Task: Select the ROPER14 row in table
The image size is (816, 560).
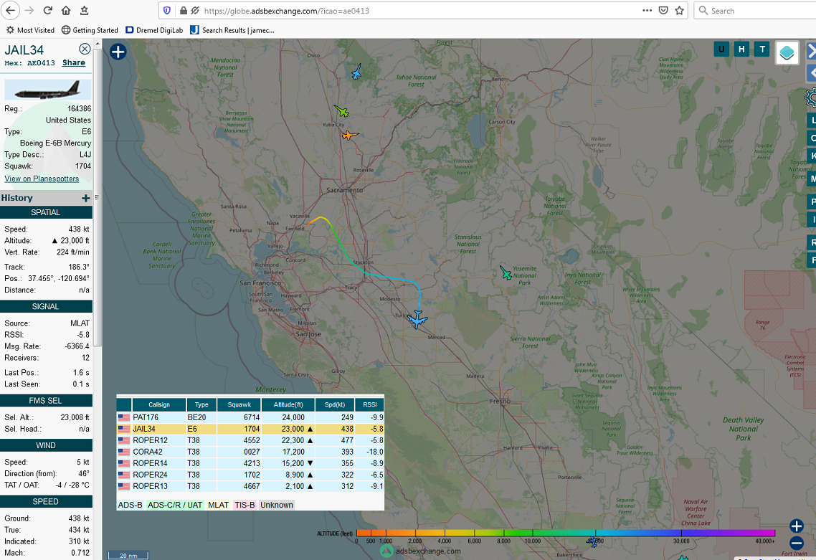Action: [x=250, y=463]
